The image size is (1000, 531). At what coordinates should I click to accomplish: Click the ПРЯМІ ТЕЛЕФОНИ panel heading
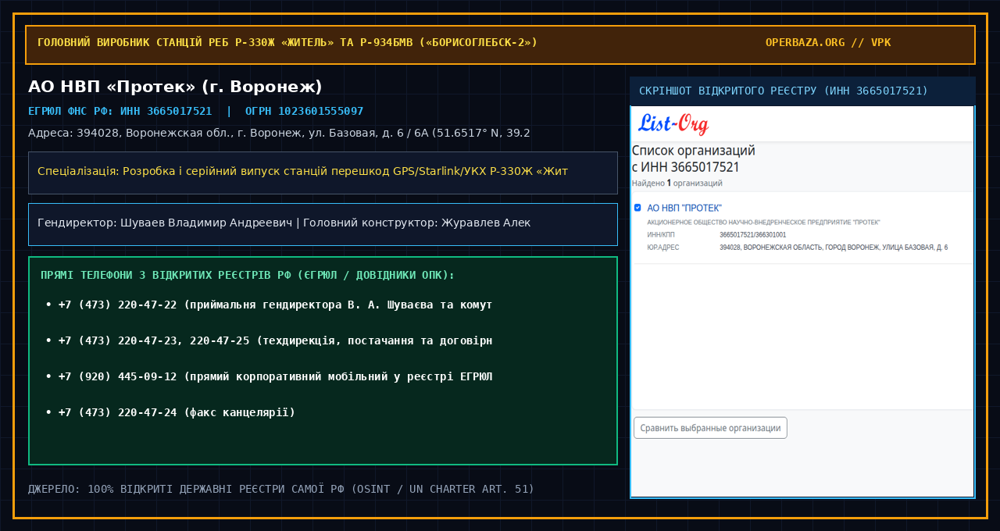(248, 276)
